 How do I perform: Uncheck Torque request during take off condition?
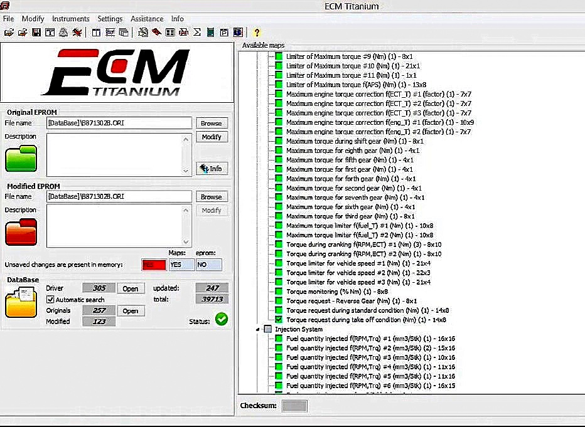(279, 319)
